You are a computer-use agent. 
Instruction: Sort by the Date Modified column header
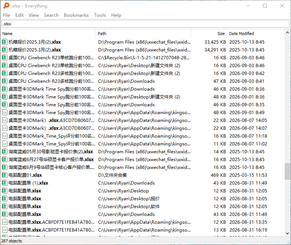tap(255, 34)
